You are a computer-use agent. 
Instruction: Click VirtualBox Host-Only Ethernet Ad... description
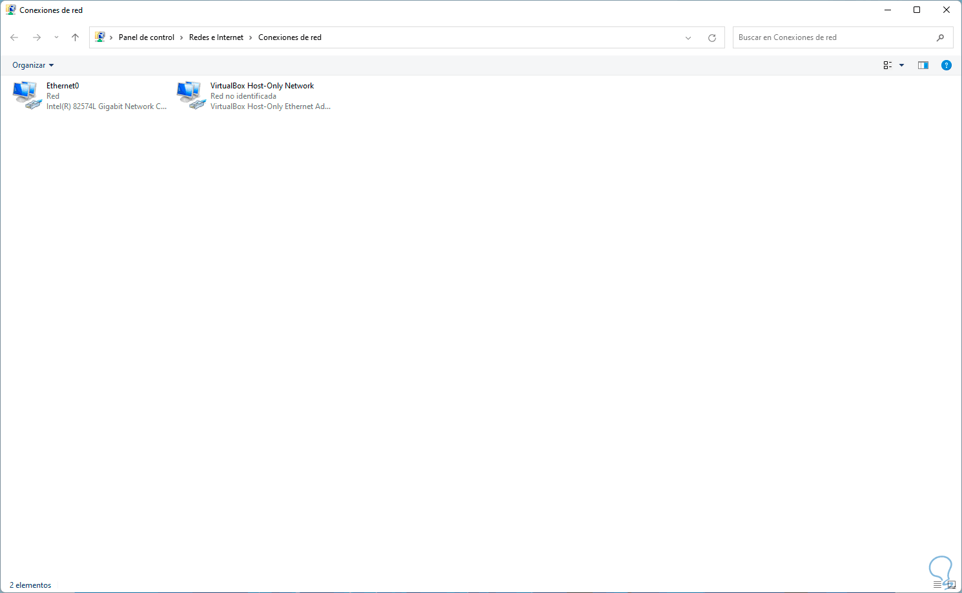pos(271,106)
